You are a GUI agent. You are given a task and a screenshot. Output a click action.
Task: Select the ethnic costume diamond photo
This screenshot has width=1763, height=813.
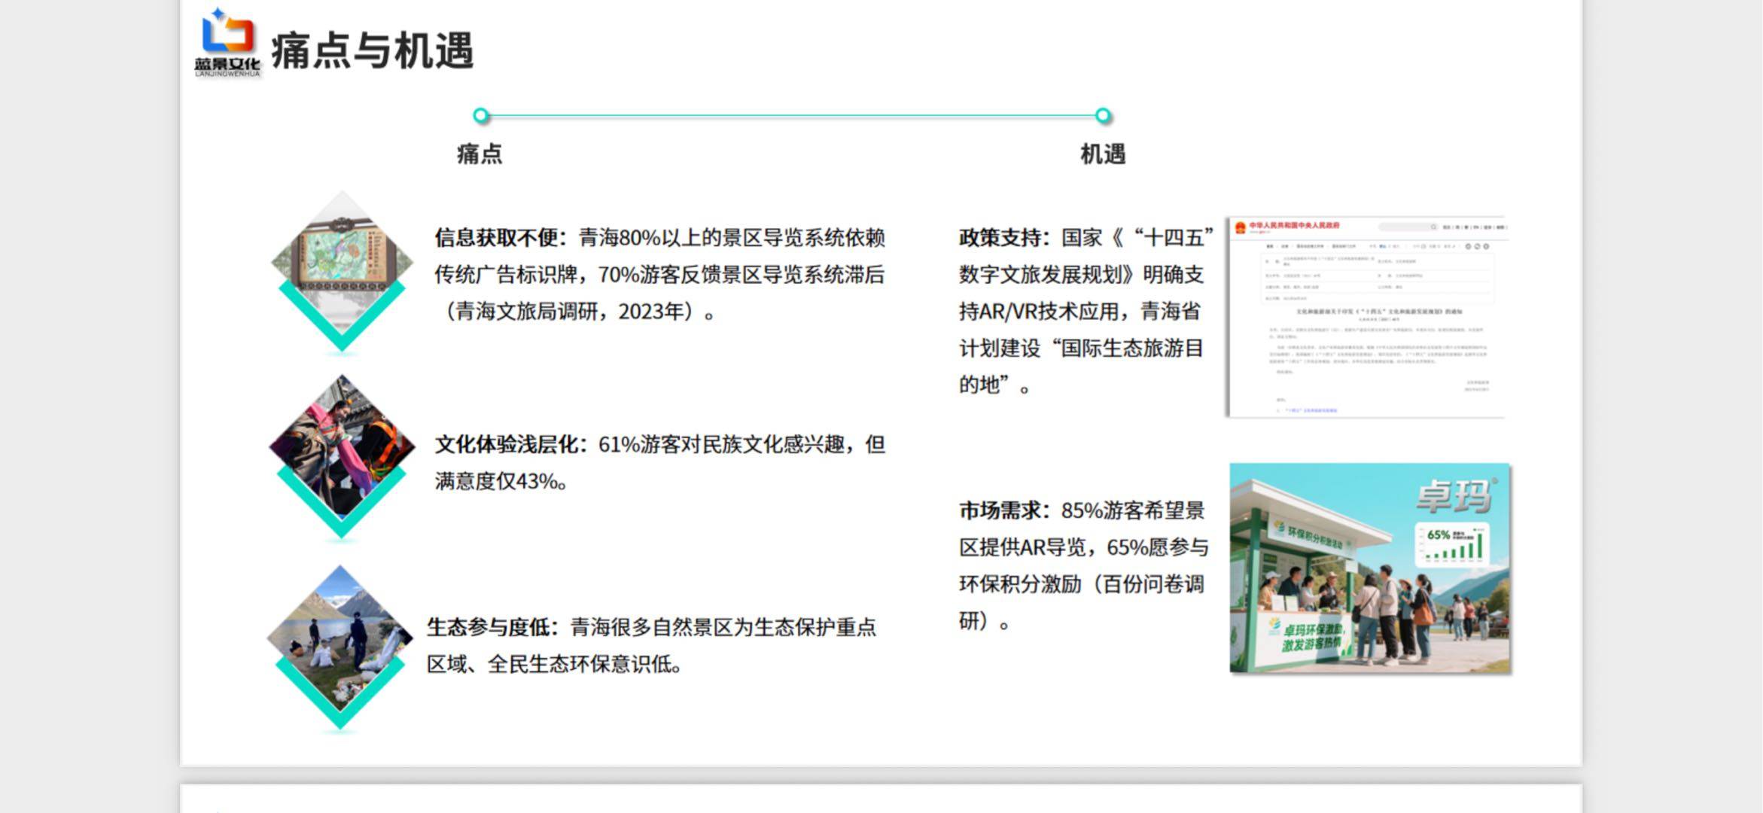click(x=343, y=446)
